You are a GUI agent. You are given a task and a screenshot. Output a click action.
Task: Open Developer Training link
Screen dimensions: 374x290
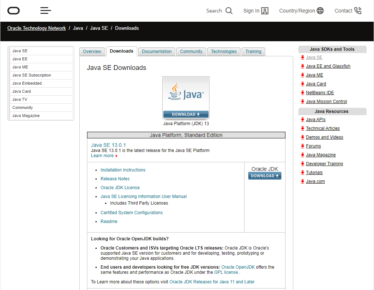click(324, 163)
